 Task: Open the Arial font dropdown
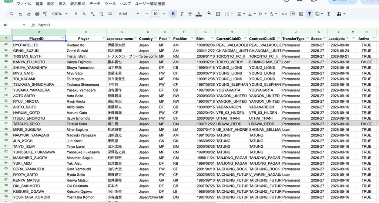(x=128, y=14)
